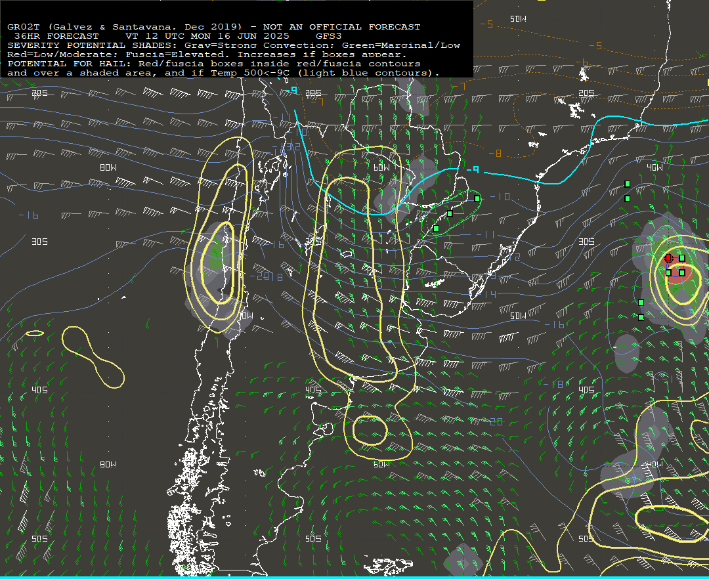Click the small yellow circle above the lower 60W label
The height and width of the screenshot is (579, 709).
(370, 430)
